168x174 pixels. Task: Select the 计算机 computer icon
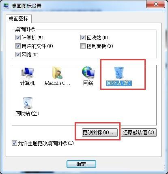tap(28, 72)
